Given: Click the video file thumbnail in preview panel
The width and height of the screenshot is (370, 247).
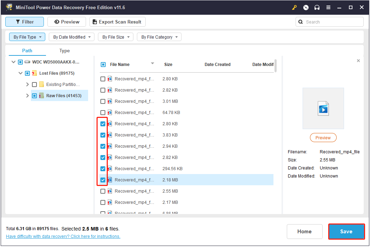Looking at the screenshot, I should click(323, 108).
